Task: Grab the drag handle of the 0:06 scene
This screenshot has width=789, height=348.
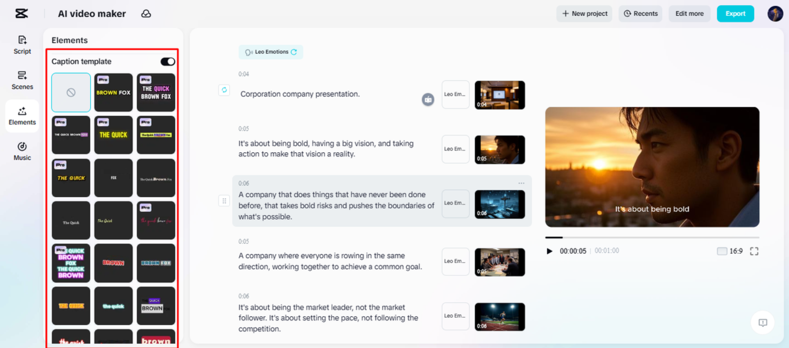Action: click(x=224, y=201)
